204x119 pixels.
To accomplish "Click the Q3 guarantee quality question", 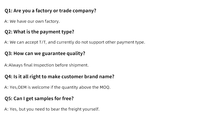I will click(x=45, y=54).
